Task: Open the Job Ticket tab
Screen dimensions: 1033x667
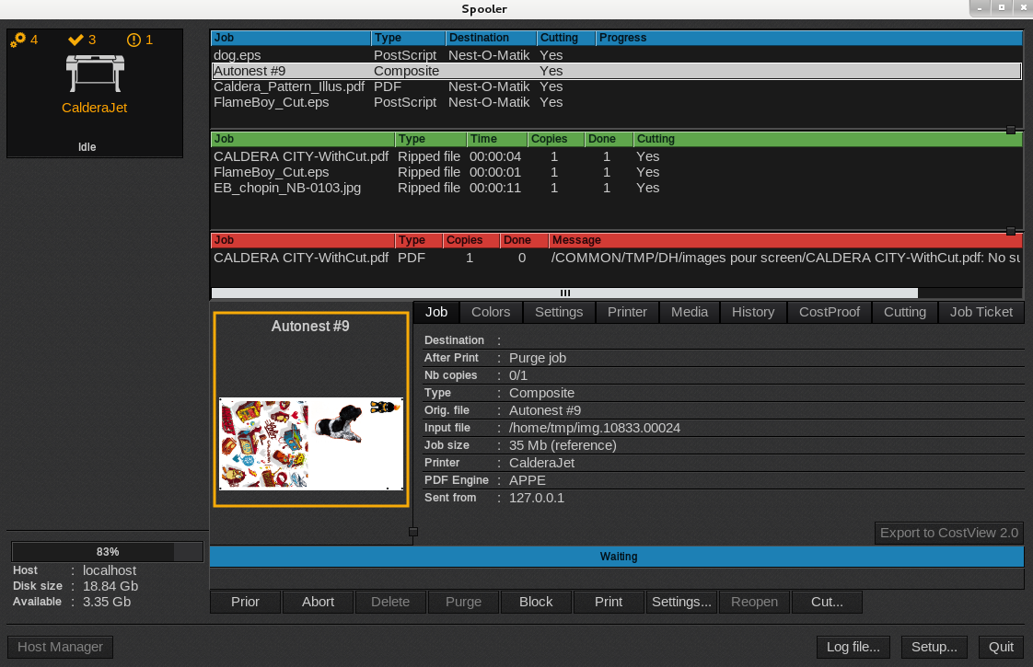Action: tap(981, 312)
